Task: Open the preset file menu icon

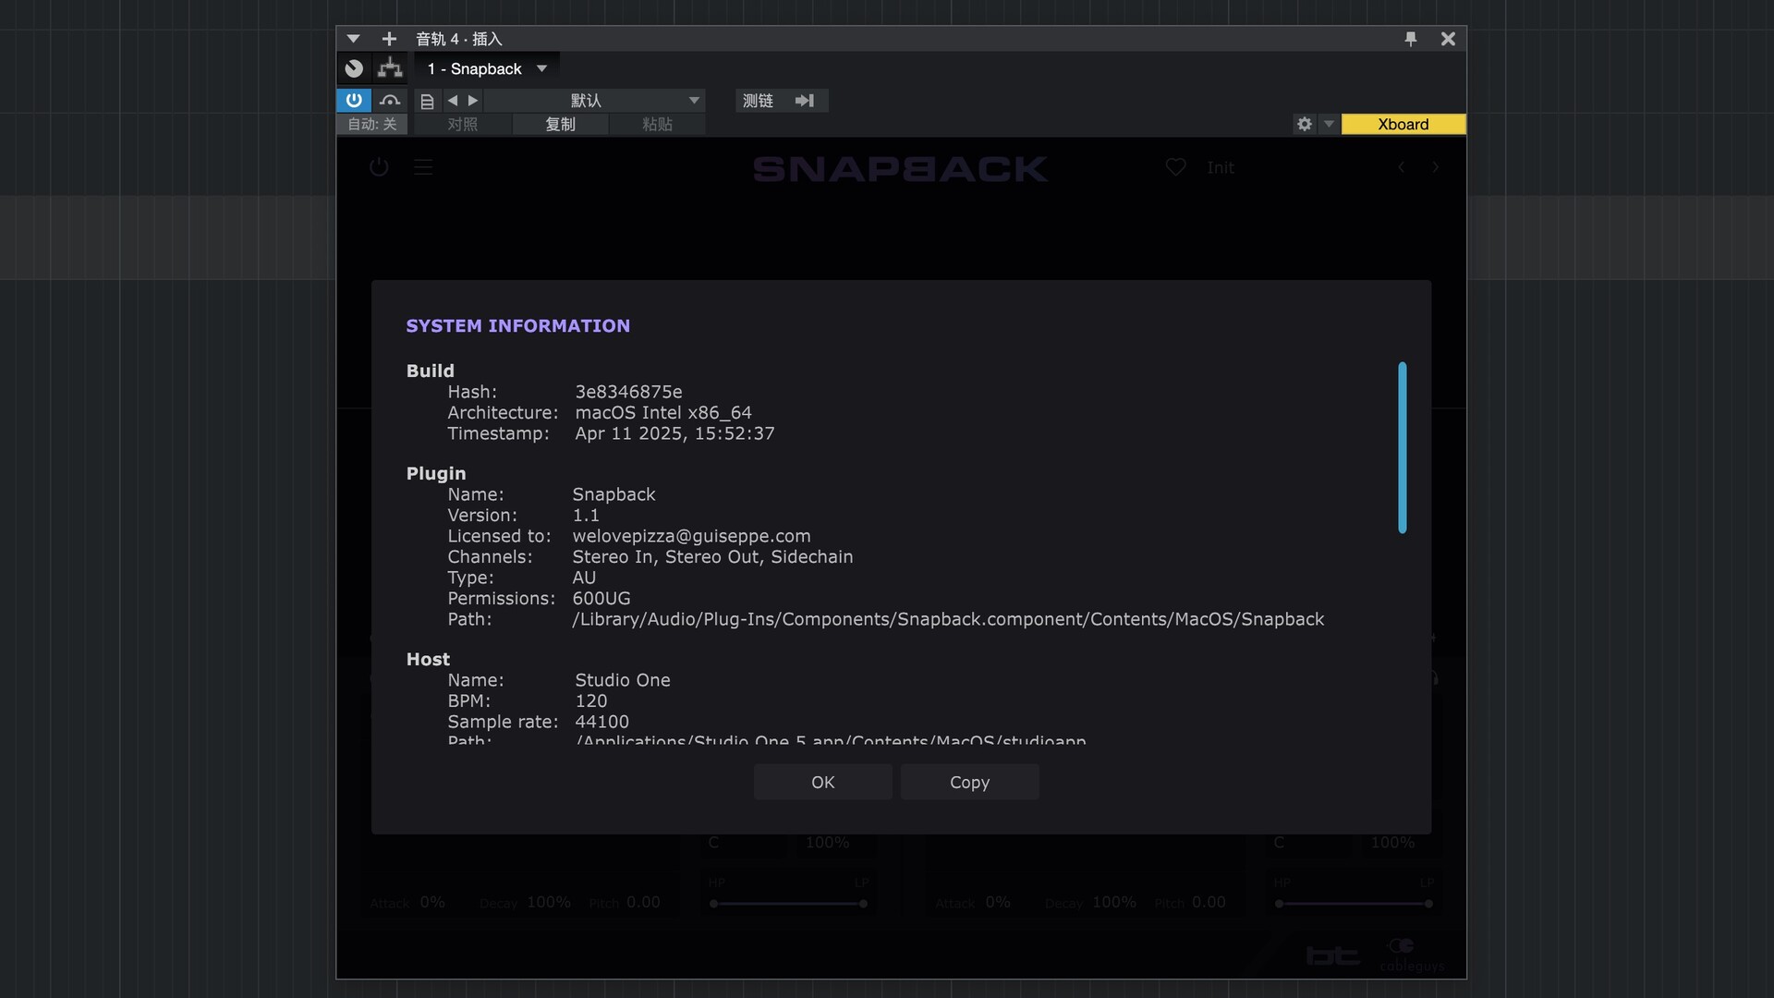Action: 427,101
